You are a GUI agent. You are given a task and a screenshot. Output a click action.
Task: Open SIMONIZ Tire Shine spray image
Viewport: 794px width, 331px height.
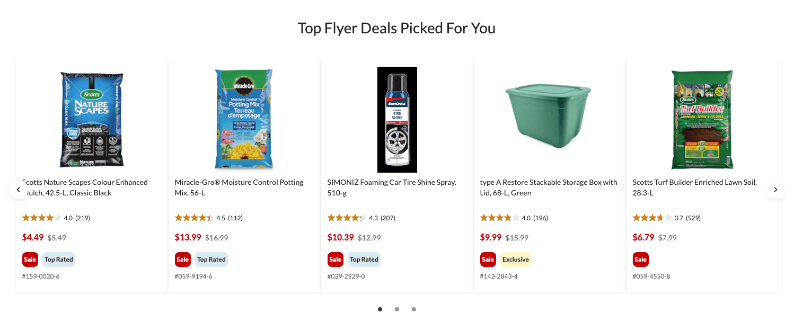[397, 120]
